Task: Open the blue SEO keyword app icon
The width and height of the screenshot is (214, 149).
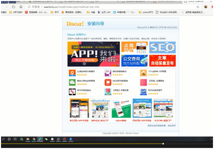Action: (x=144, y=92)
